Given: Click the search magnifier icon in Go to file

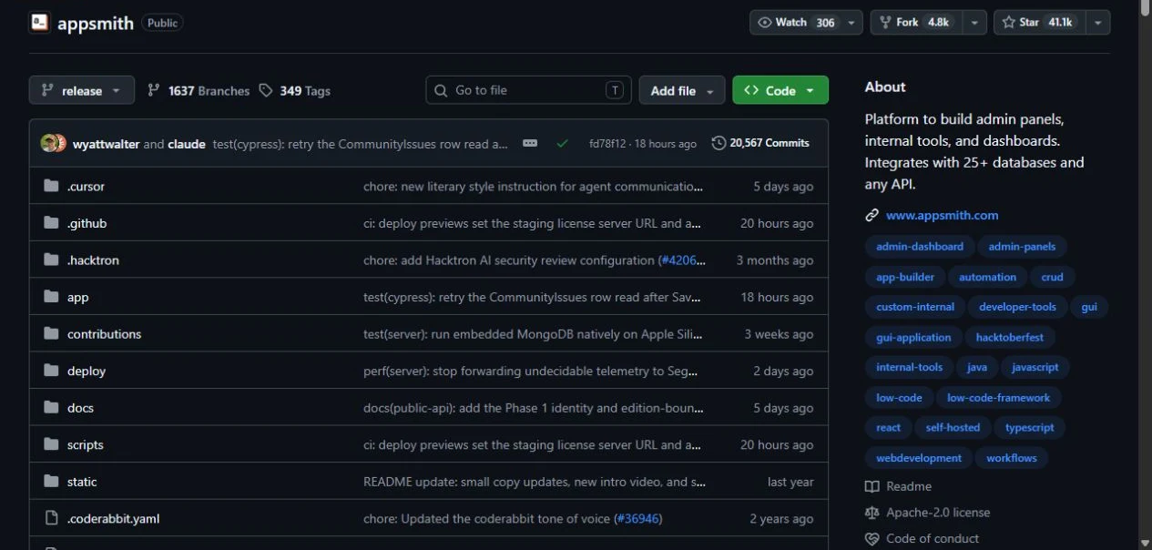Looking at the screenshot, I should pos(441,90).
